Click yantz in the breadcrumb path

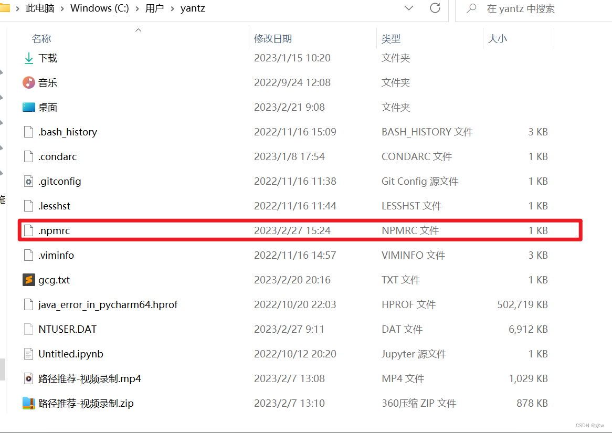(x=193, y=8)
